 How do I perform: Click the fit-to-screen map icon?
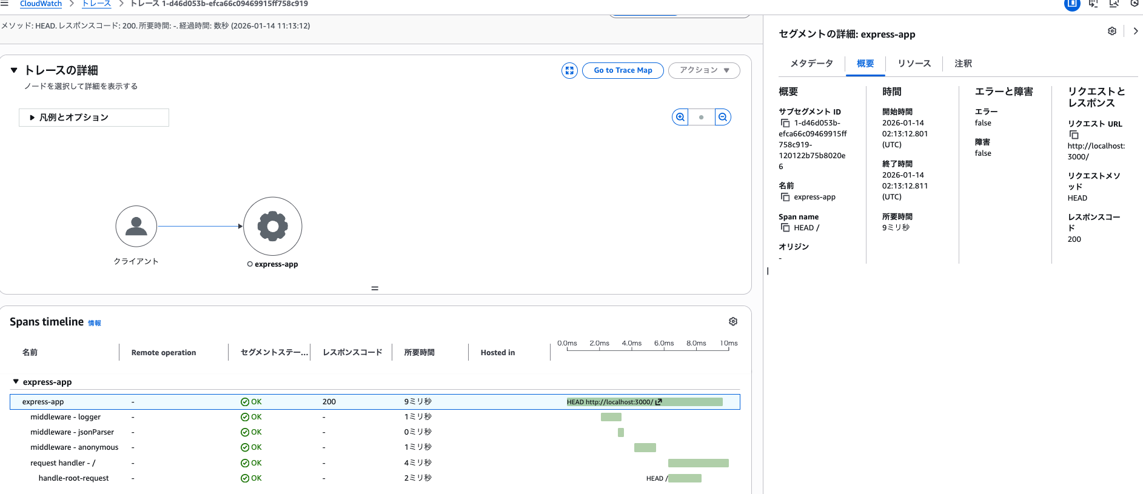pos(569,70)
